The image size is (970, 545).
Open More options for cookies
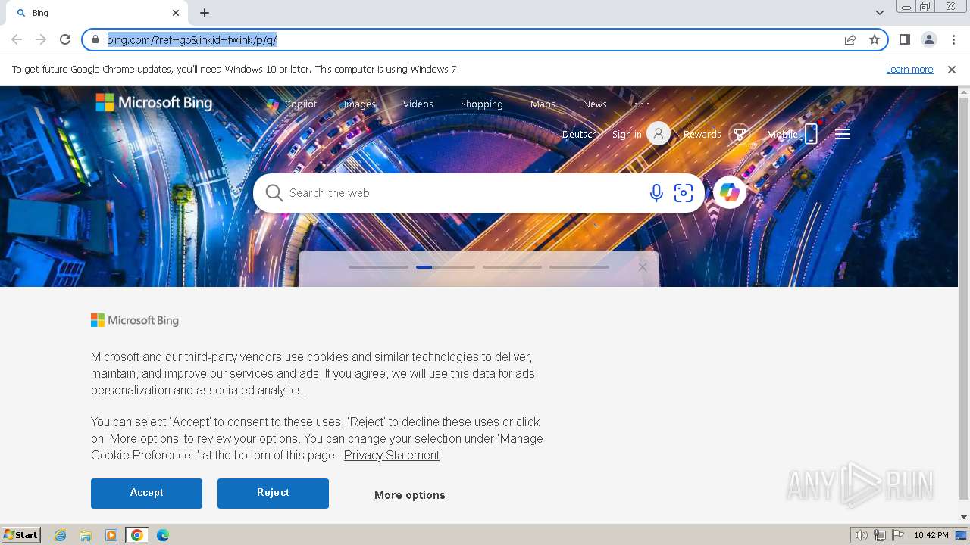410,495
